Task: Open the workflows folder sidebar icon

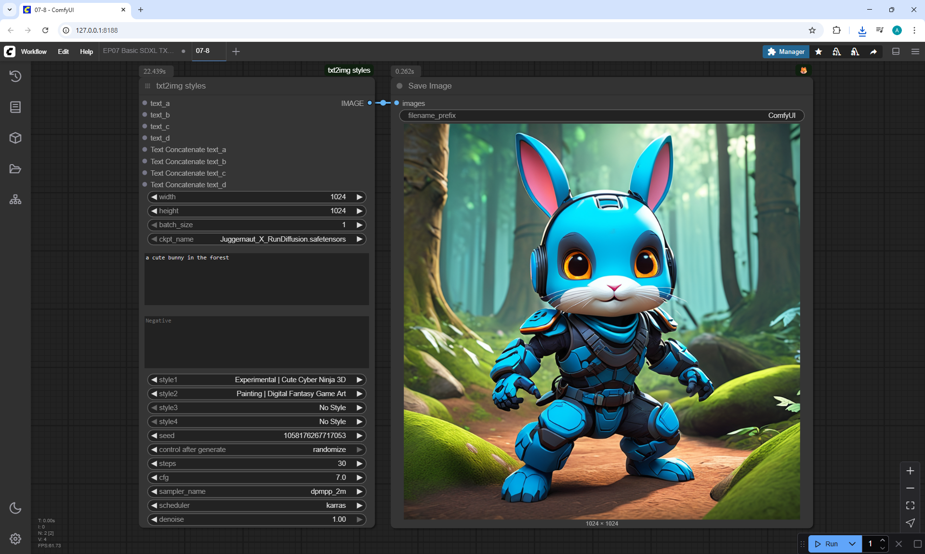Action: point(15,169)
